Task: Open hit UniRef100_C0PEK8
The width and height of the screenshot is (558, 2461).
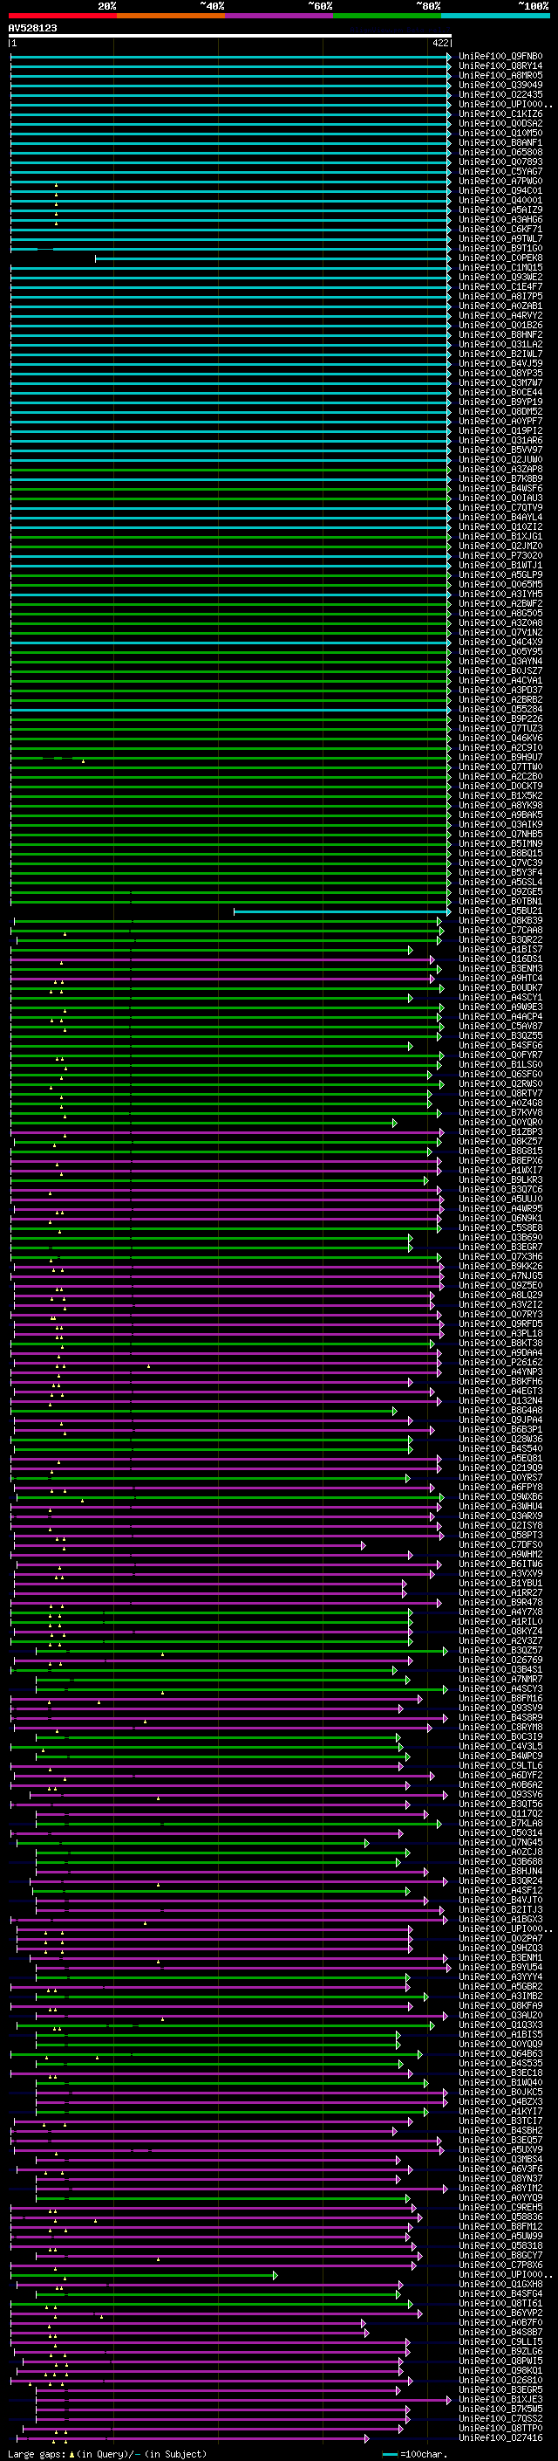Action: [500, 258]
